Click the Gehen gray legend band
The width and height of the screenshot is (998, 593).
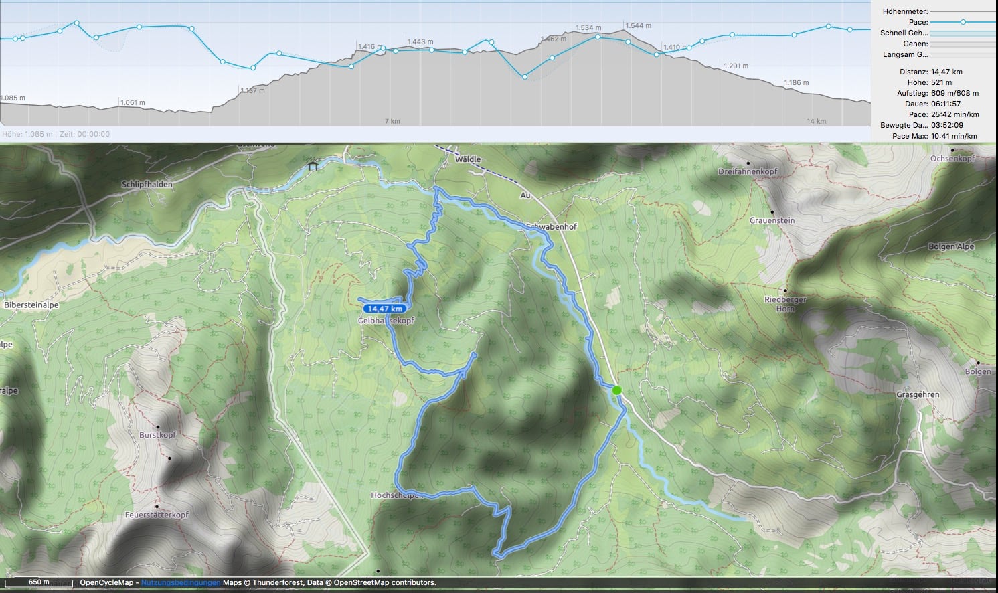[x=963, y=44]
